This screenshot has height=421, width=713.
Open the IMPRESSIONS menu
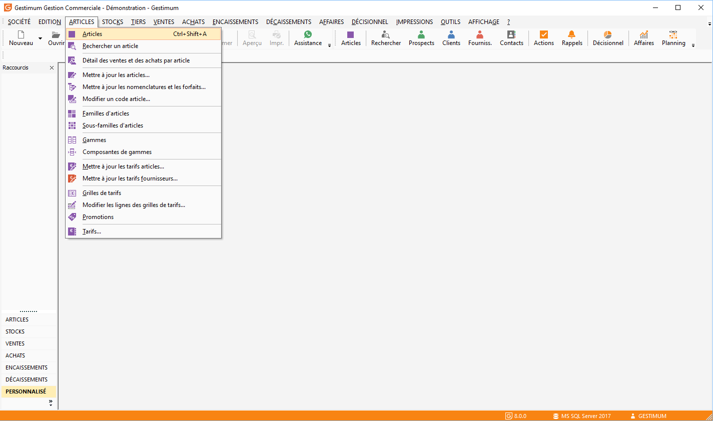pyautogui.click(x=414, y=22)
